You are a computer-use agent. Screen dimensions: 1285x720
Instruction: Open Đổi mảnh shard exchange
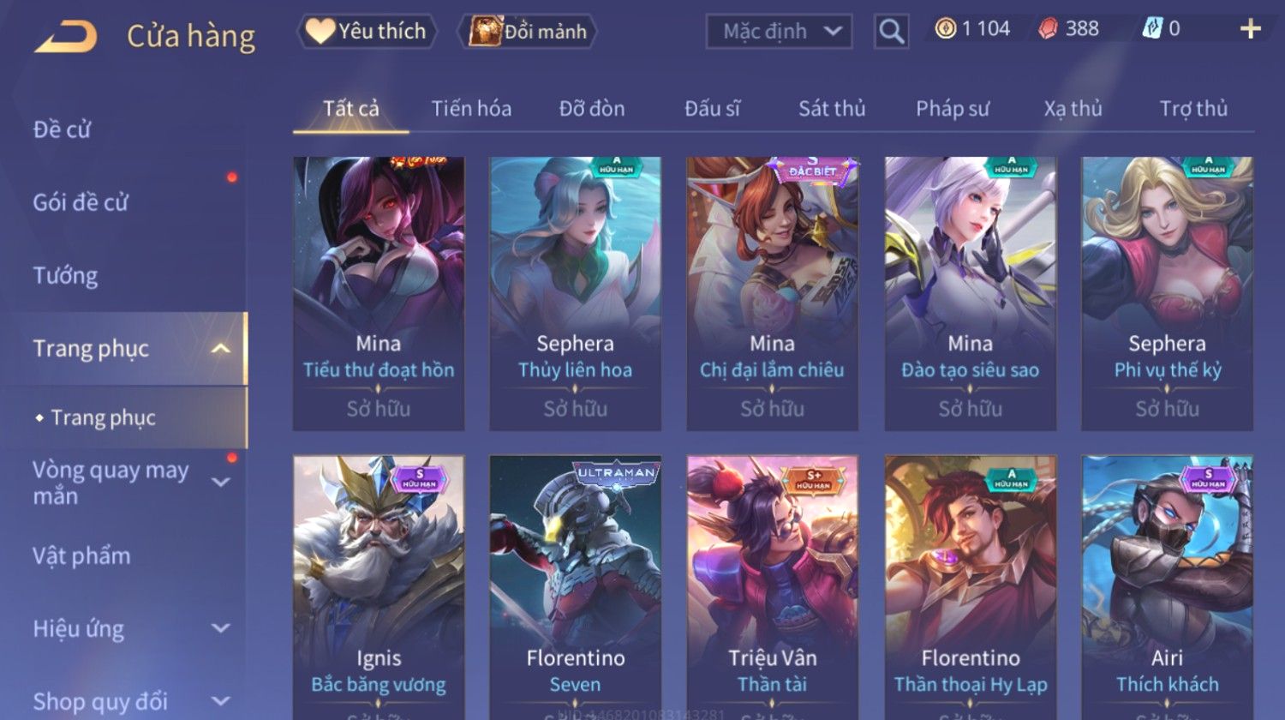click(528, 32)
